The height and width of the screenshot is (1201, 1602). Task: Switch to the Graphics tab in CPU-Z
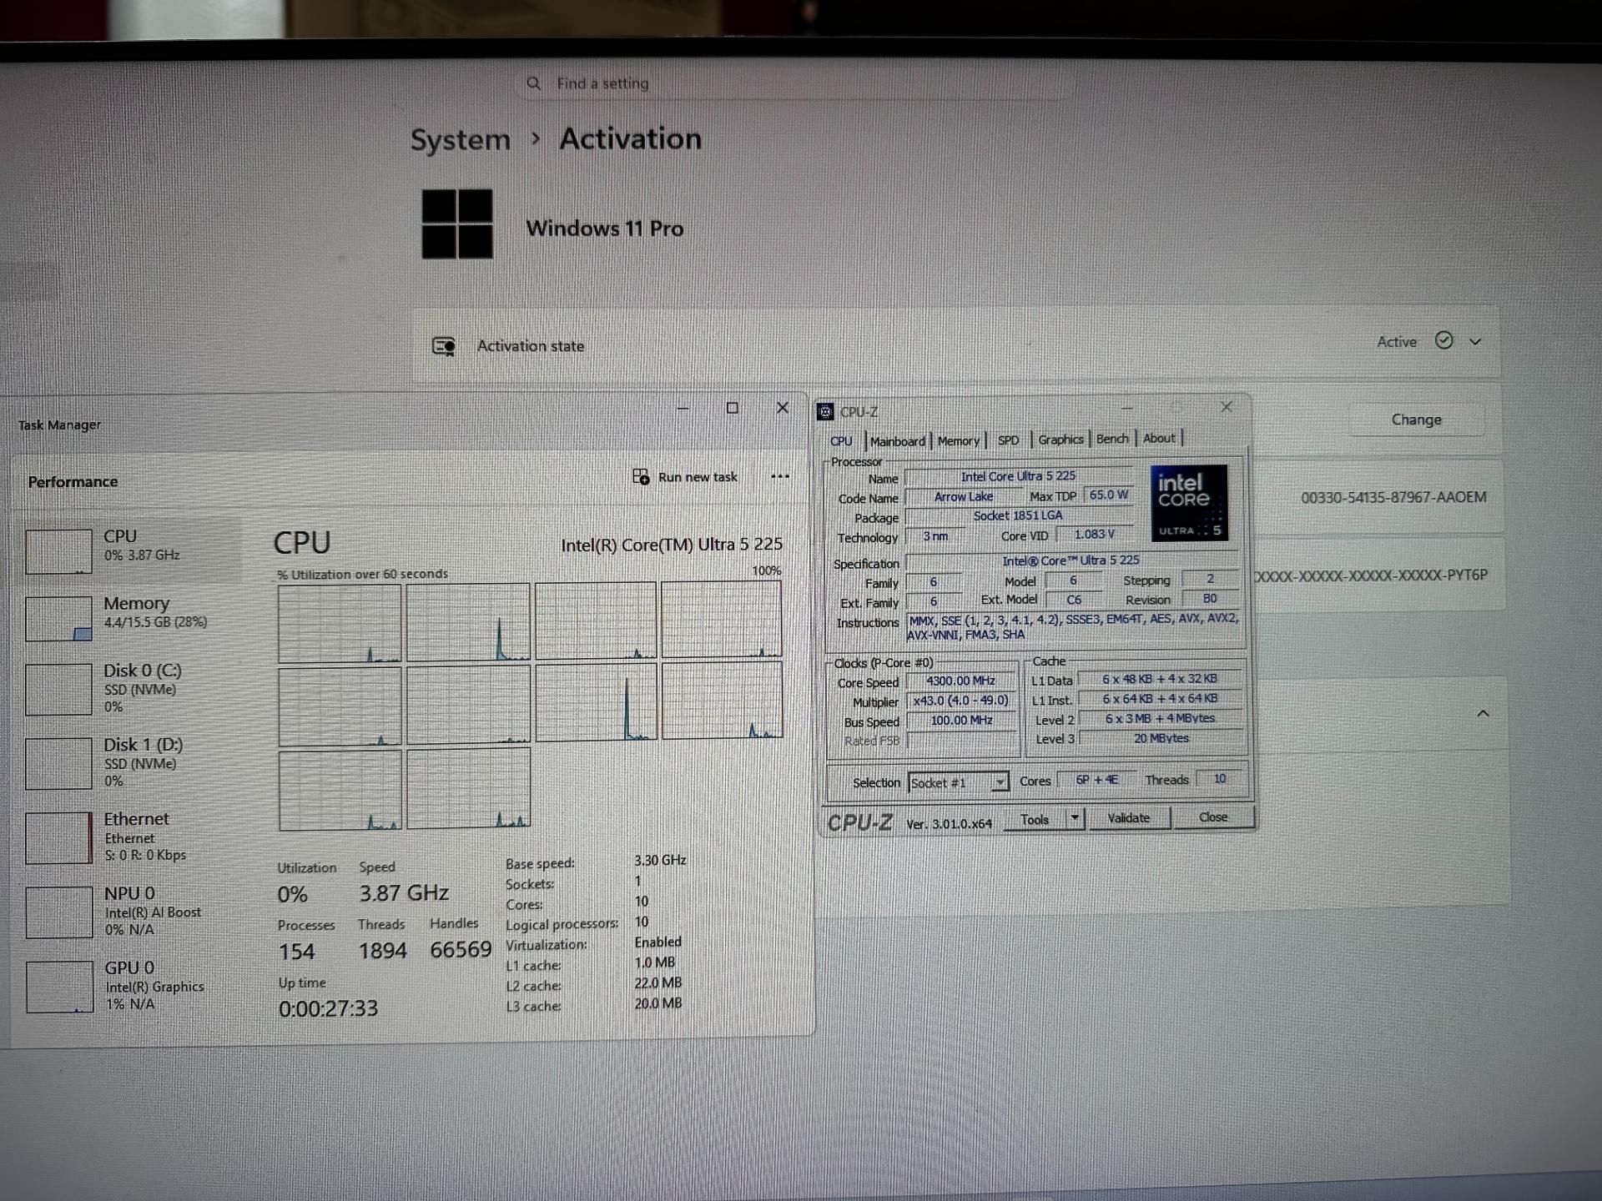click(x=1060, y=440)
